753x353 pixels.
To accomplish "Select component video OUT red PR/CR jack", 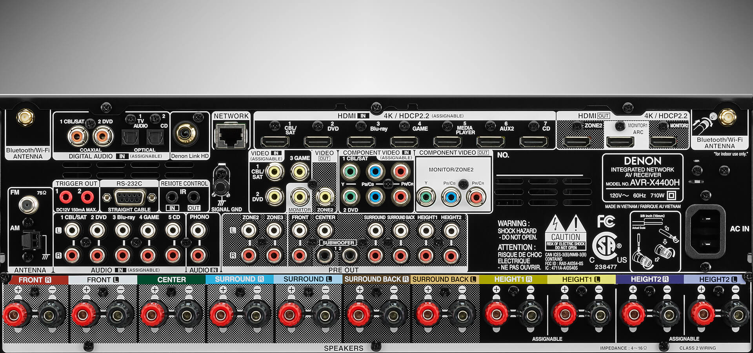I will 476,197.
